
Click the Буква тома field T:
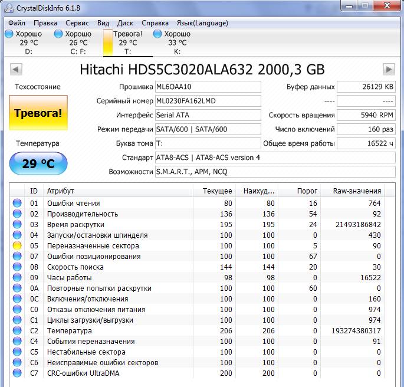208,143
